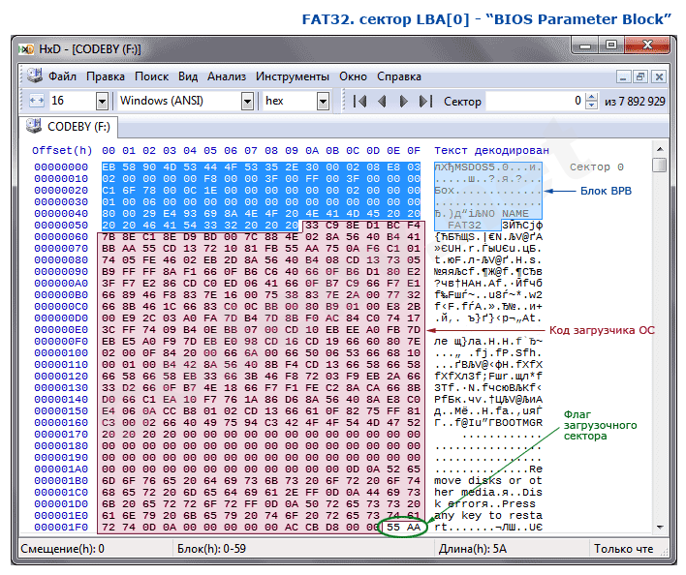This screenshot has height=575, width=686.
Task: Restore the inner document window
Action: point(640,76)
